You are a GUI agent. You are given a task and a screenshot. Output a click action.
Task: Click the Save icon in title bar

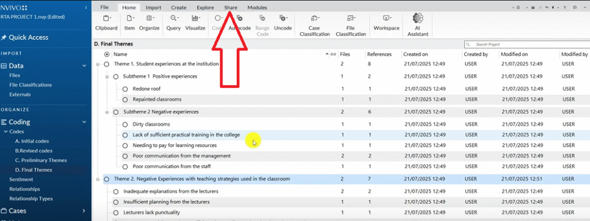(x=533, y=7)
